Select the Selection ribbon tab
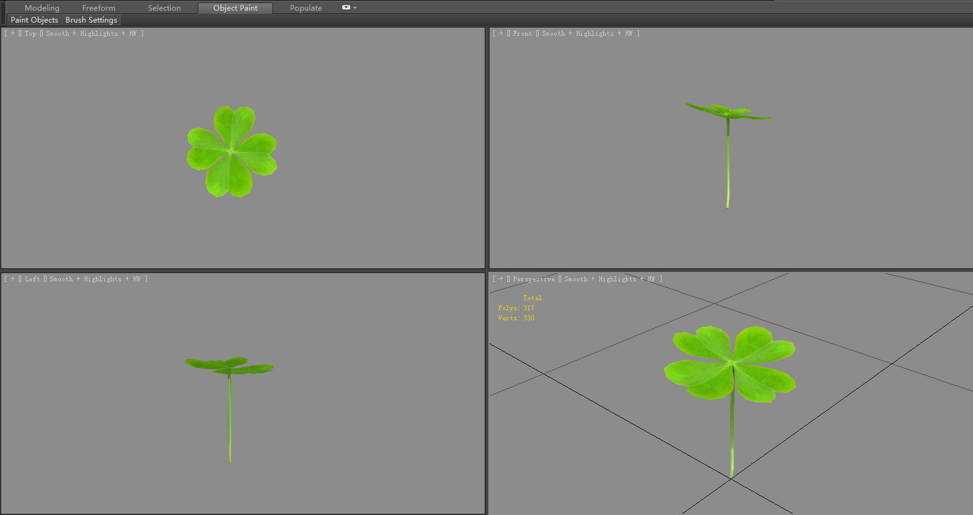 (164, 8)
